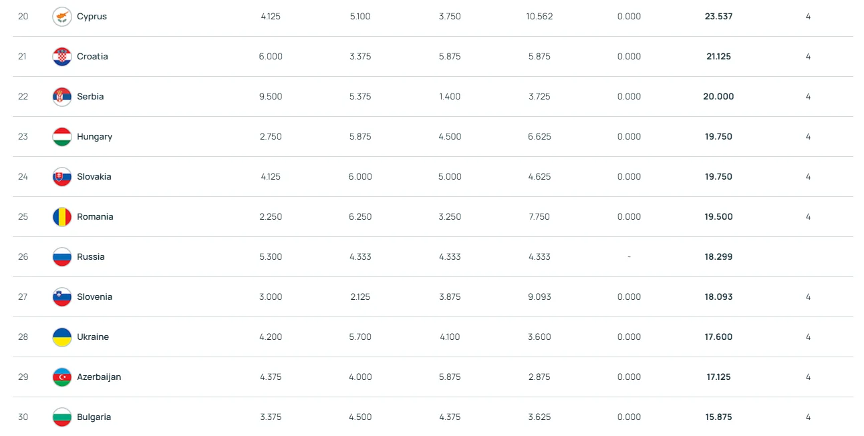Click the Ukraine flag icon
The height and width of the screenshot is (436, 864).
[x=62, y=337]
